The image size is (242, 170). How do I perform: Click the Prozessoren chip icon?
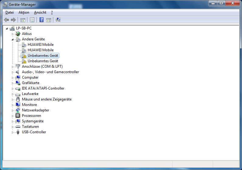18,116
